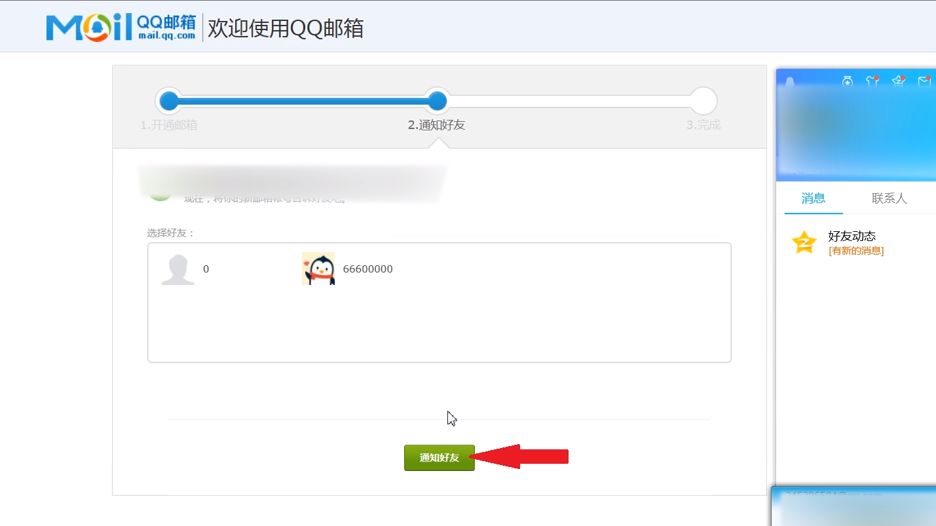The height and width of the screenshot is (526, 936).
Task: Click the QQ邮箱 Mail logo
Action: coord(110,26)
